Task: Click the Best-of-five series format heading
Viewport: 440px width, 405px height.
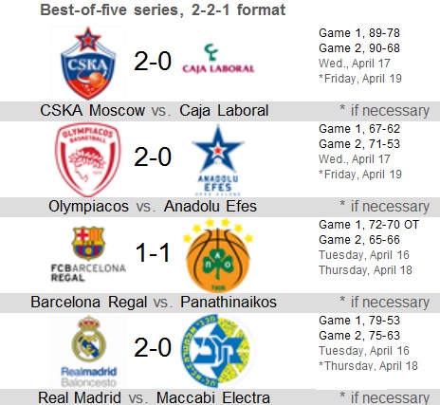Action: point(163,9)
